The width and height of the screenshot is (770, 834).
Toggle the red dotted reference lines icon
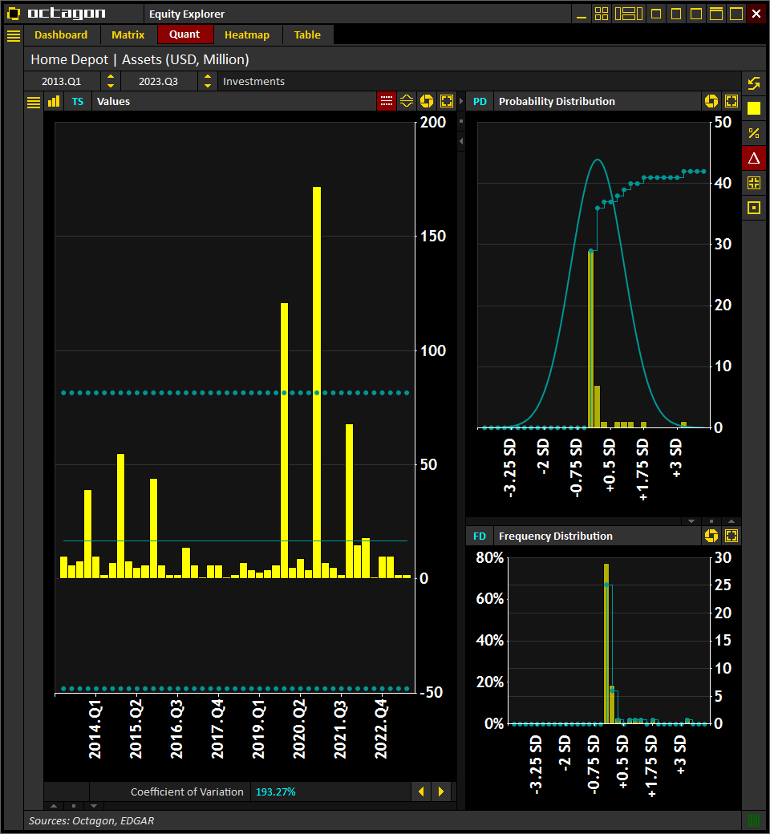point(387,101)
